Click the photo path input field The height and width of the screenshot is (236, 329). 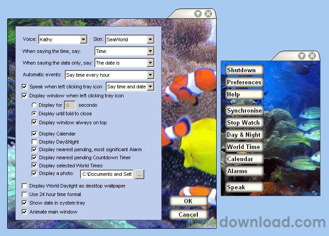point(107,174)
